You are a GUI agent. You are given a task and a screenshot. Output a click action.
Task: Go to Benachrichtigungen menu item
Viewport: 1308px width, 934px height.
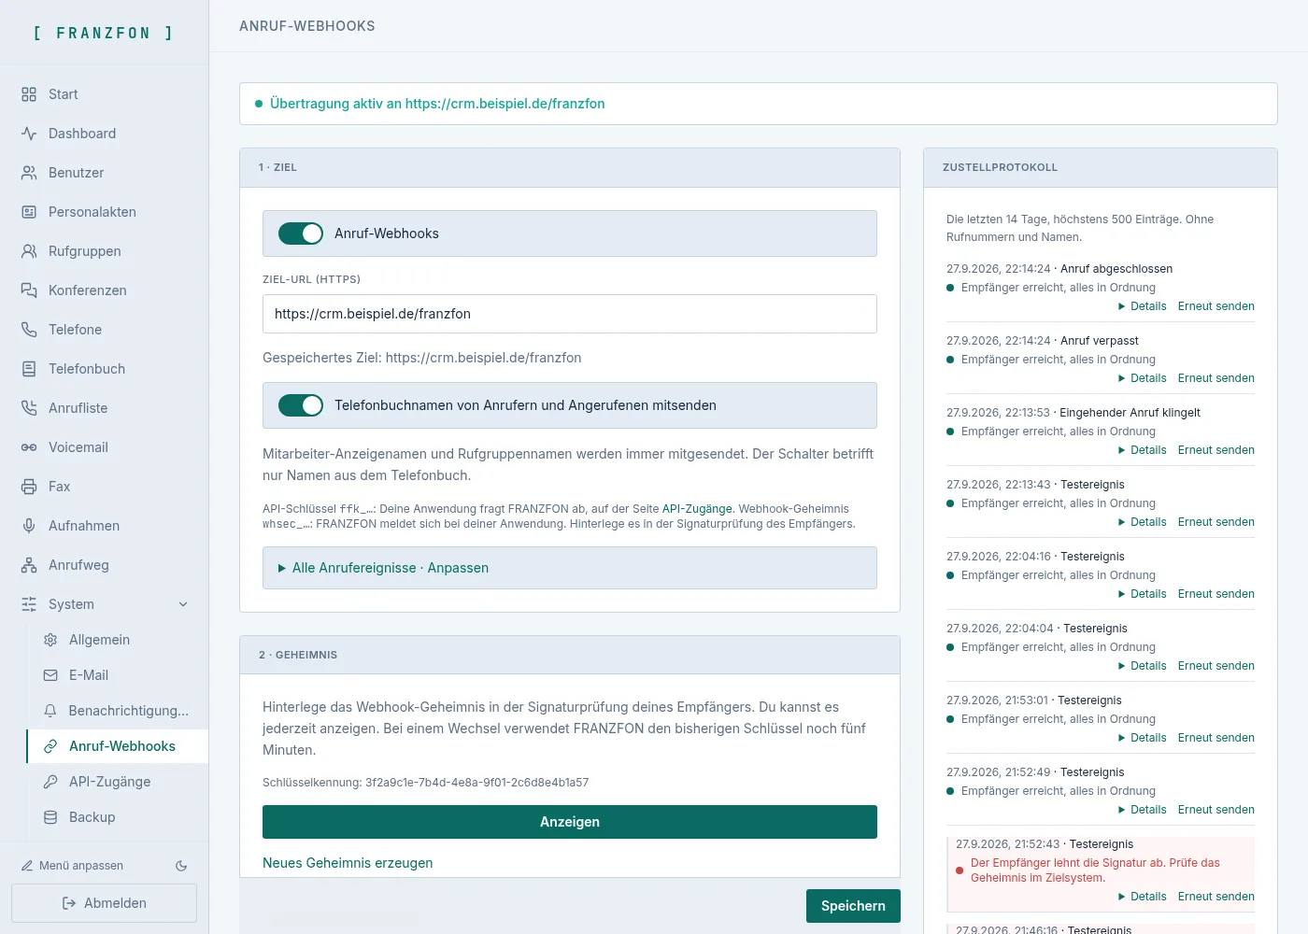(118, 711)
